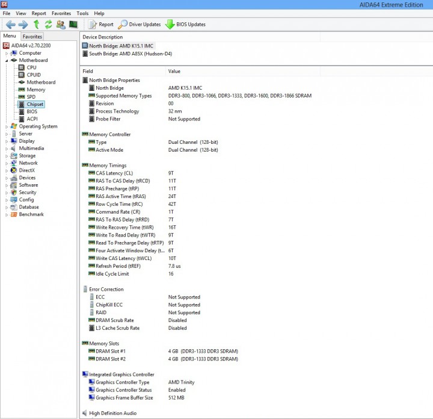433x419 pixels.
Task: Click the Error Correction section icon
Action: (85, 289)
